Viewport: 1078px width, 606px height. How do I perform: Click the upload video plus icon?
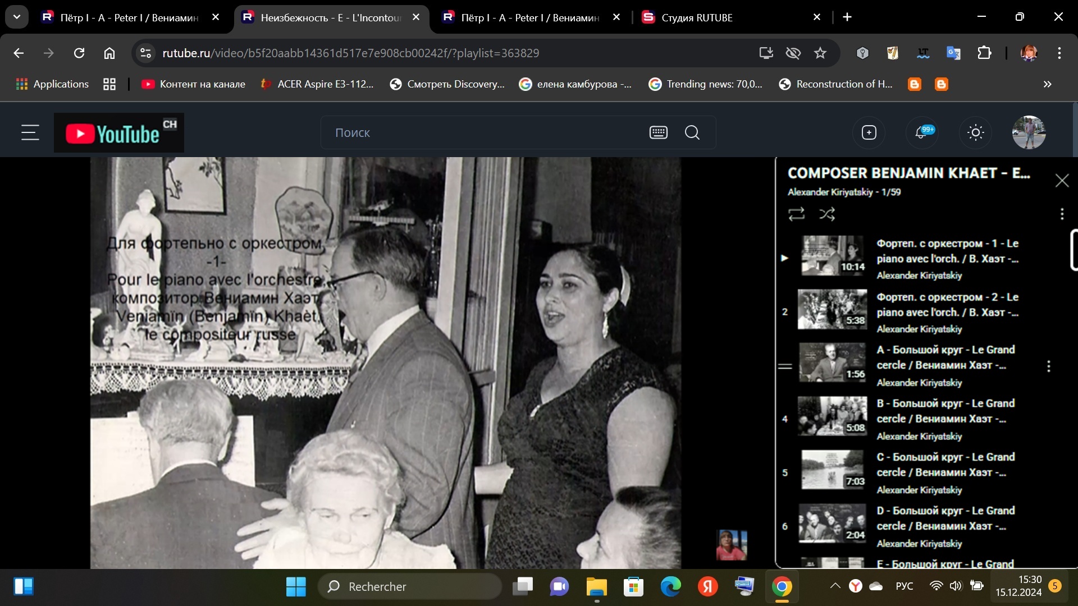coord(869,133)
